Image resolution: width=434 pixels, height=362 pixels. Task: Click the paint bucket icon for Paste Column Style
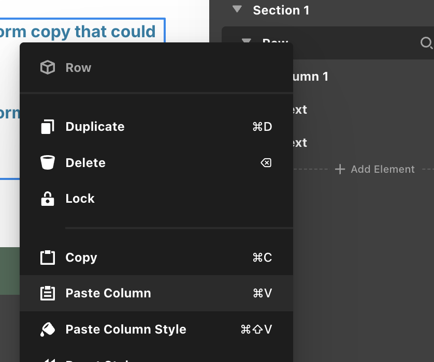[48, 329]
